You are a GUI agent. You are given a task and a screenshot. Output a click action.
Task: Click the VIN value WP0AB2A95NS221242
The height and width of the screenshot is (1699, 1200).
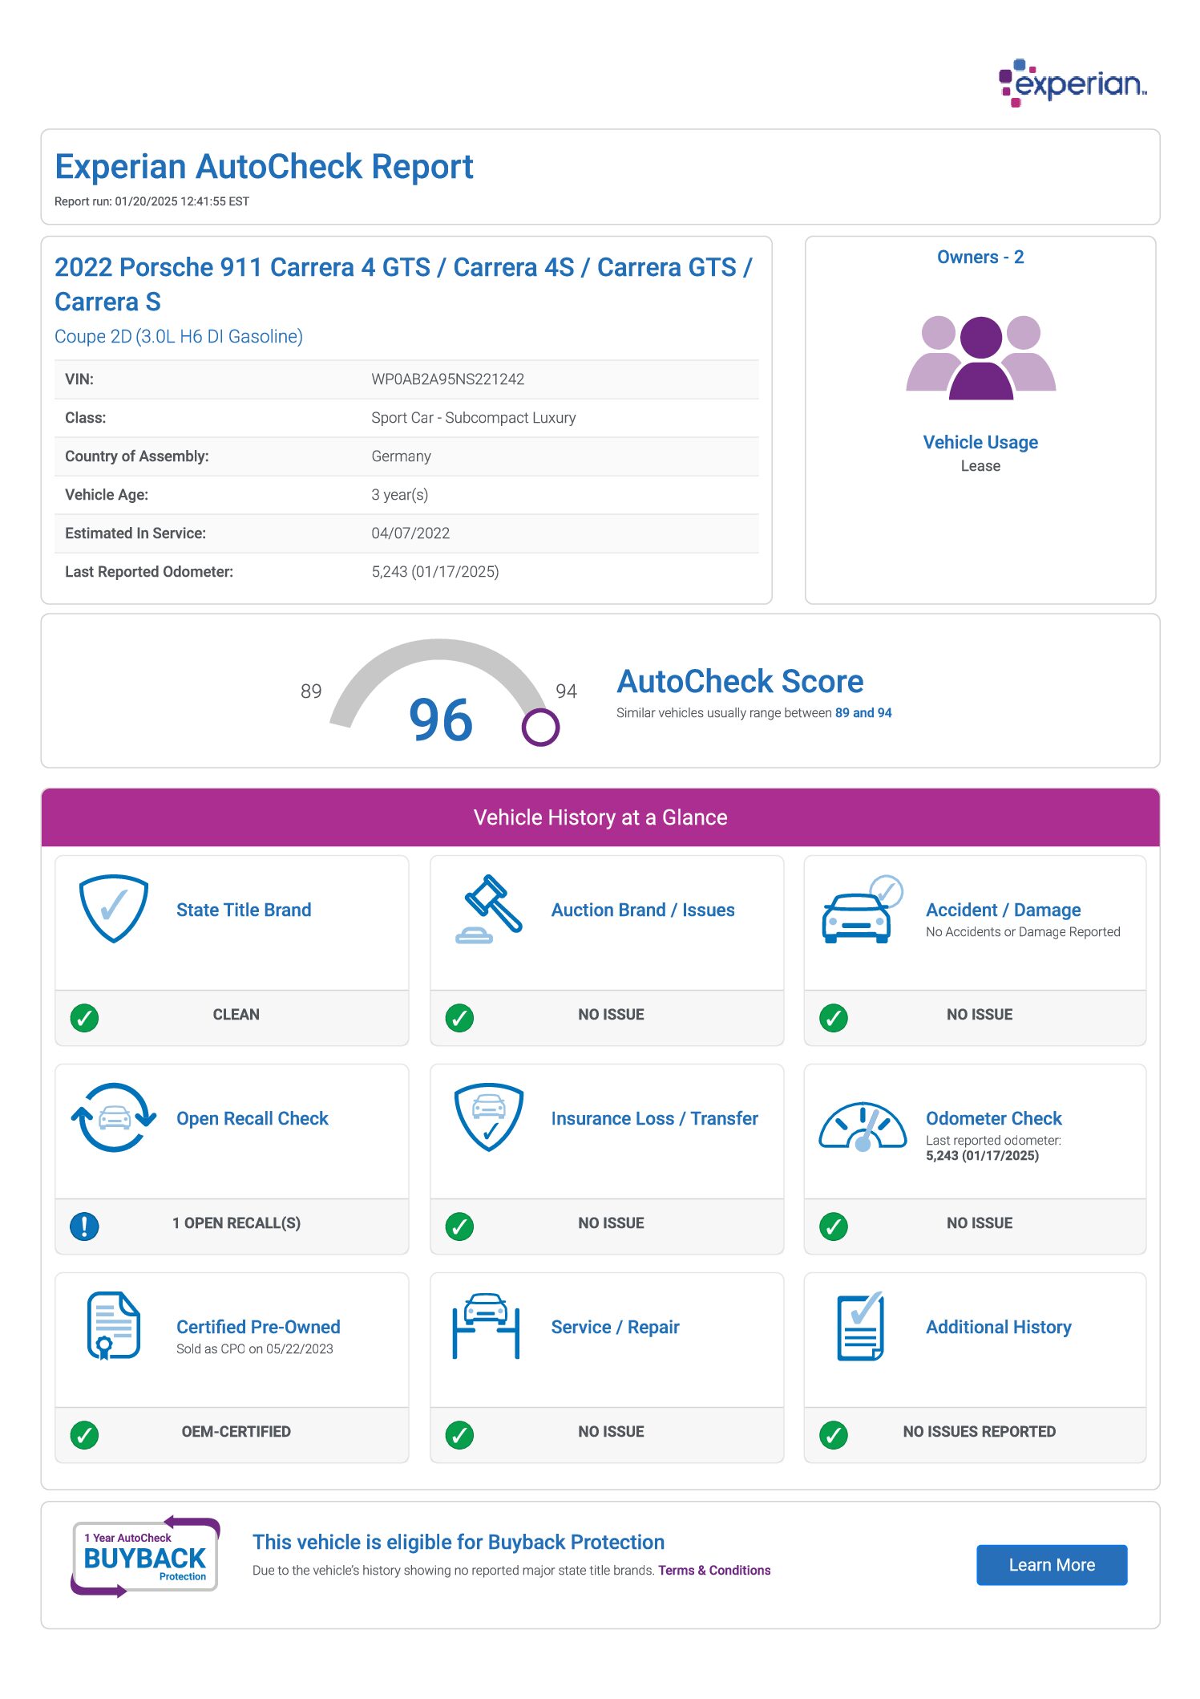click(x=447, y=379)
